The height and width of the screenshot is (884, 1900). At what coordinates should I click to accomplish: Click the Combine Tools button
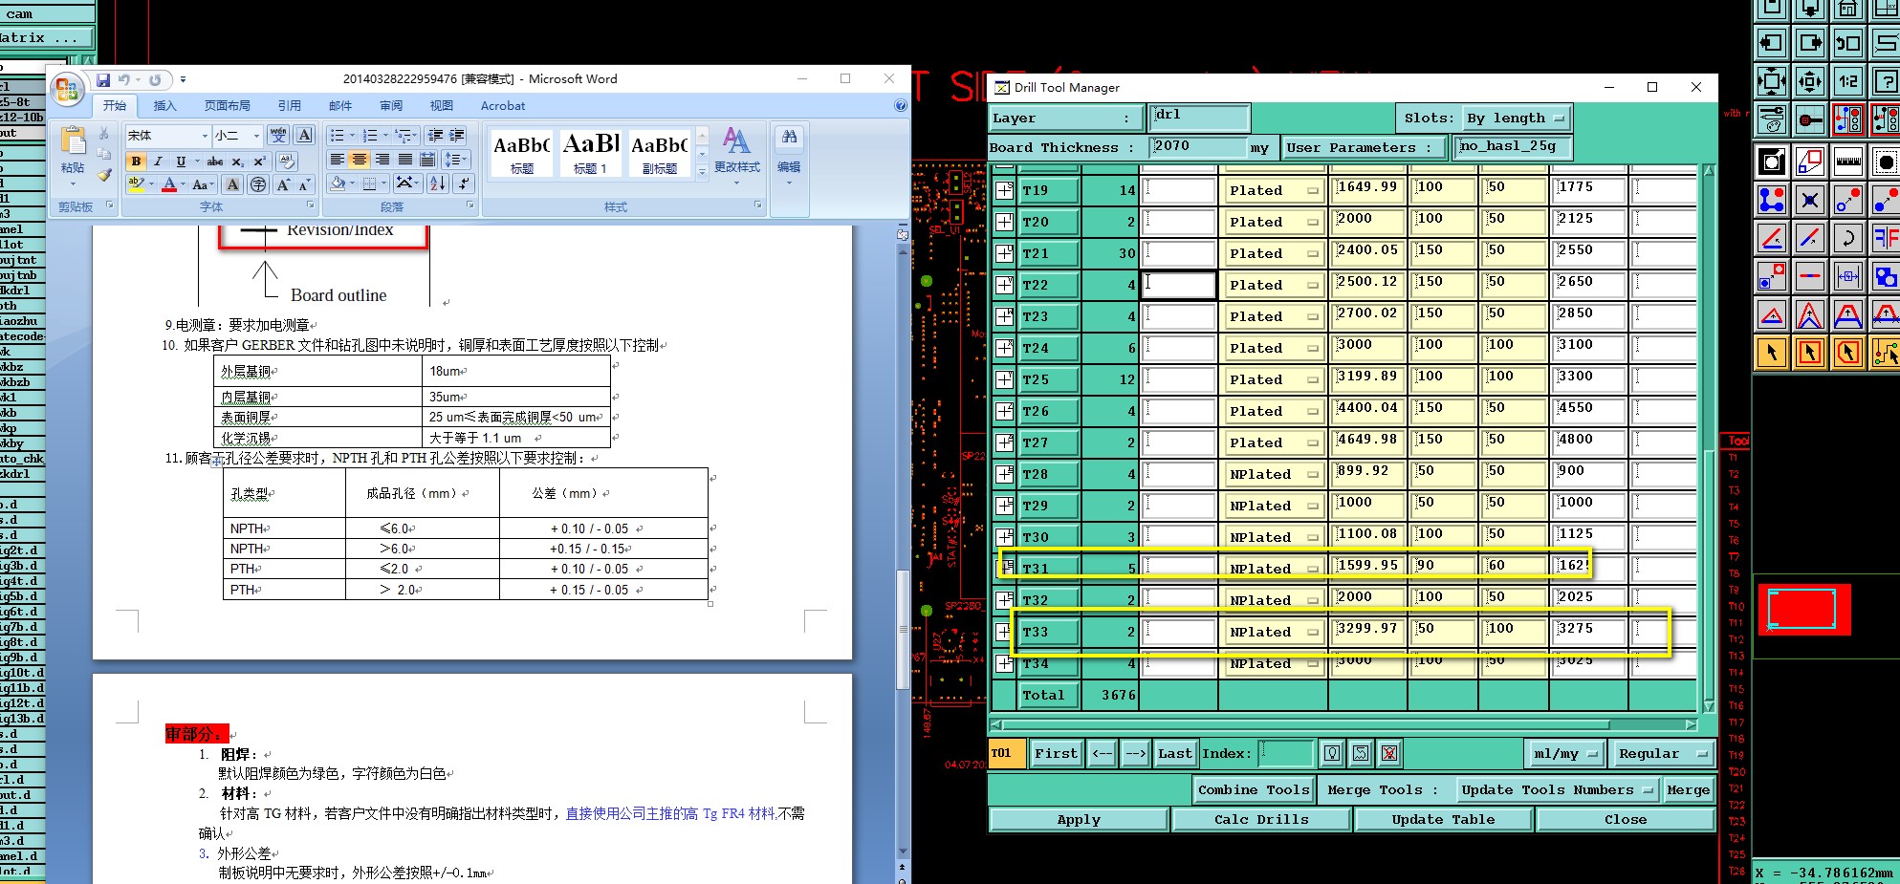click(x=1254, y=790)
